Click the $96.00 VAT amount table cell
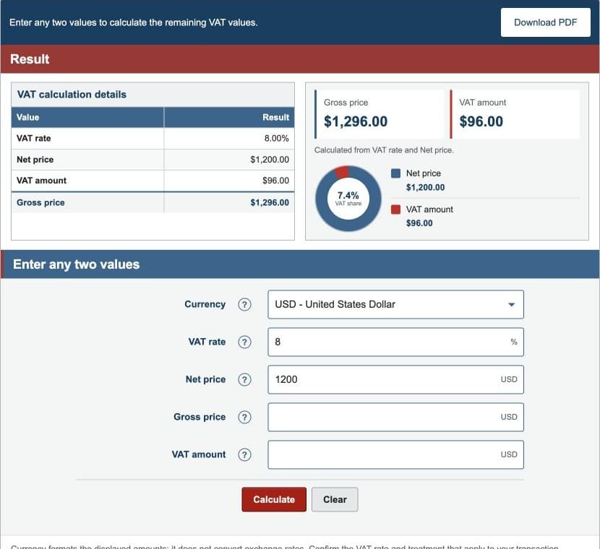This screenshot has height=549, width=600. click(229, 181)
